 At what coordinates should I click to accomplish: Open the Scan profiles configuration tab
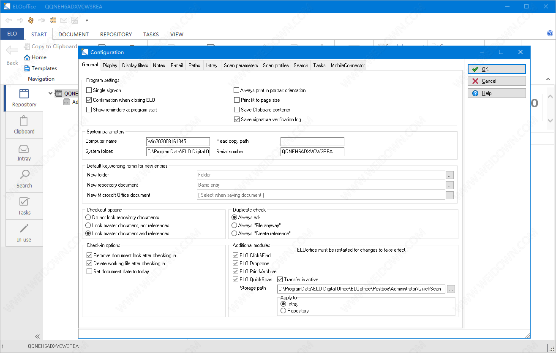(276, 65)
